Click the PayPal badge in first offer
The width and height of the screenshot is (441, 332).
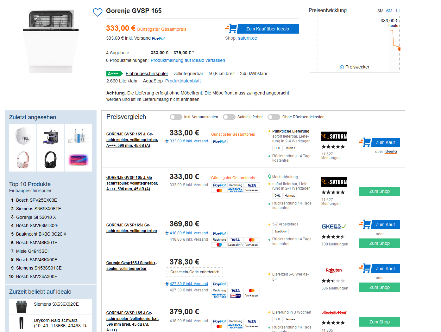[219, 141]
